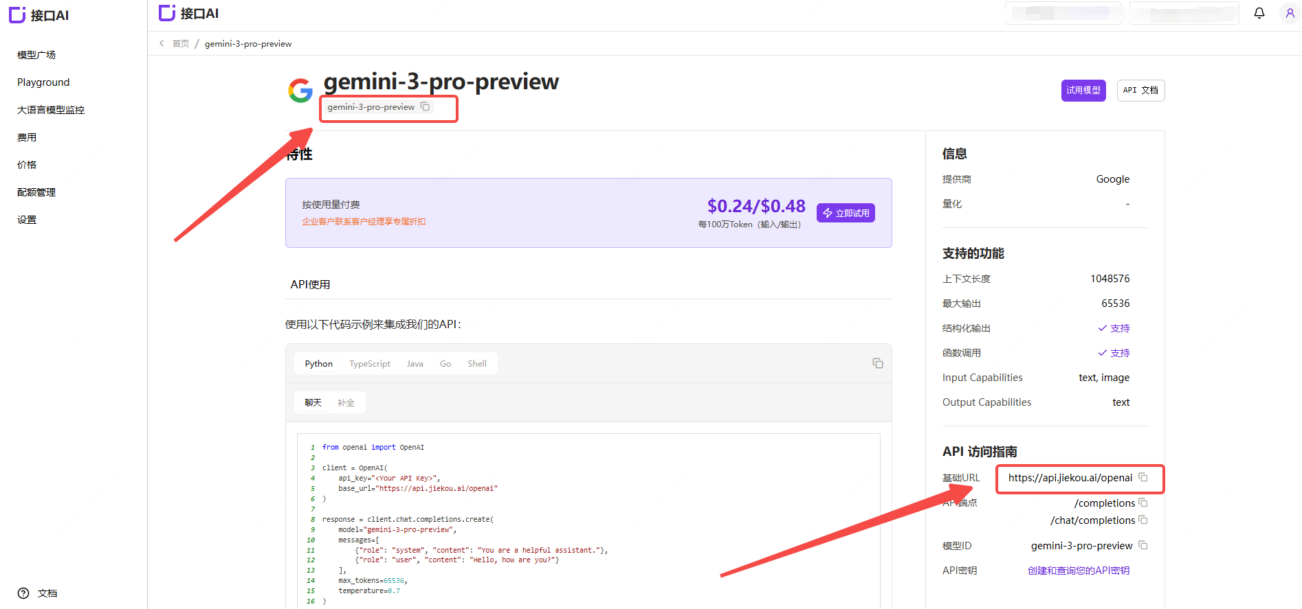Click the provider value Google
This screenshot has width=1302, height=609.
1113,179
